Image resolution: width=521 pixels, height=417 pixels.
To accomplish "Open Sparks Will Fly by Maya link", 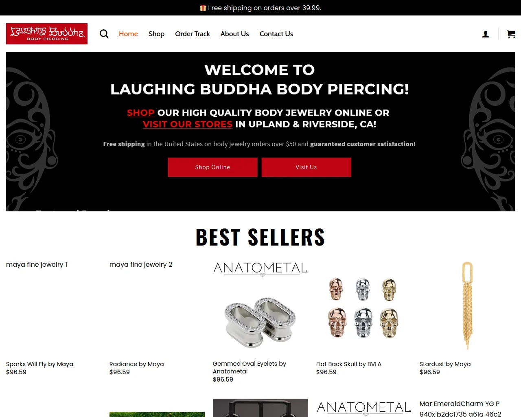I will click(x=39, y=364).
